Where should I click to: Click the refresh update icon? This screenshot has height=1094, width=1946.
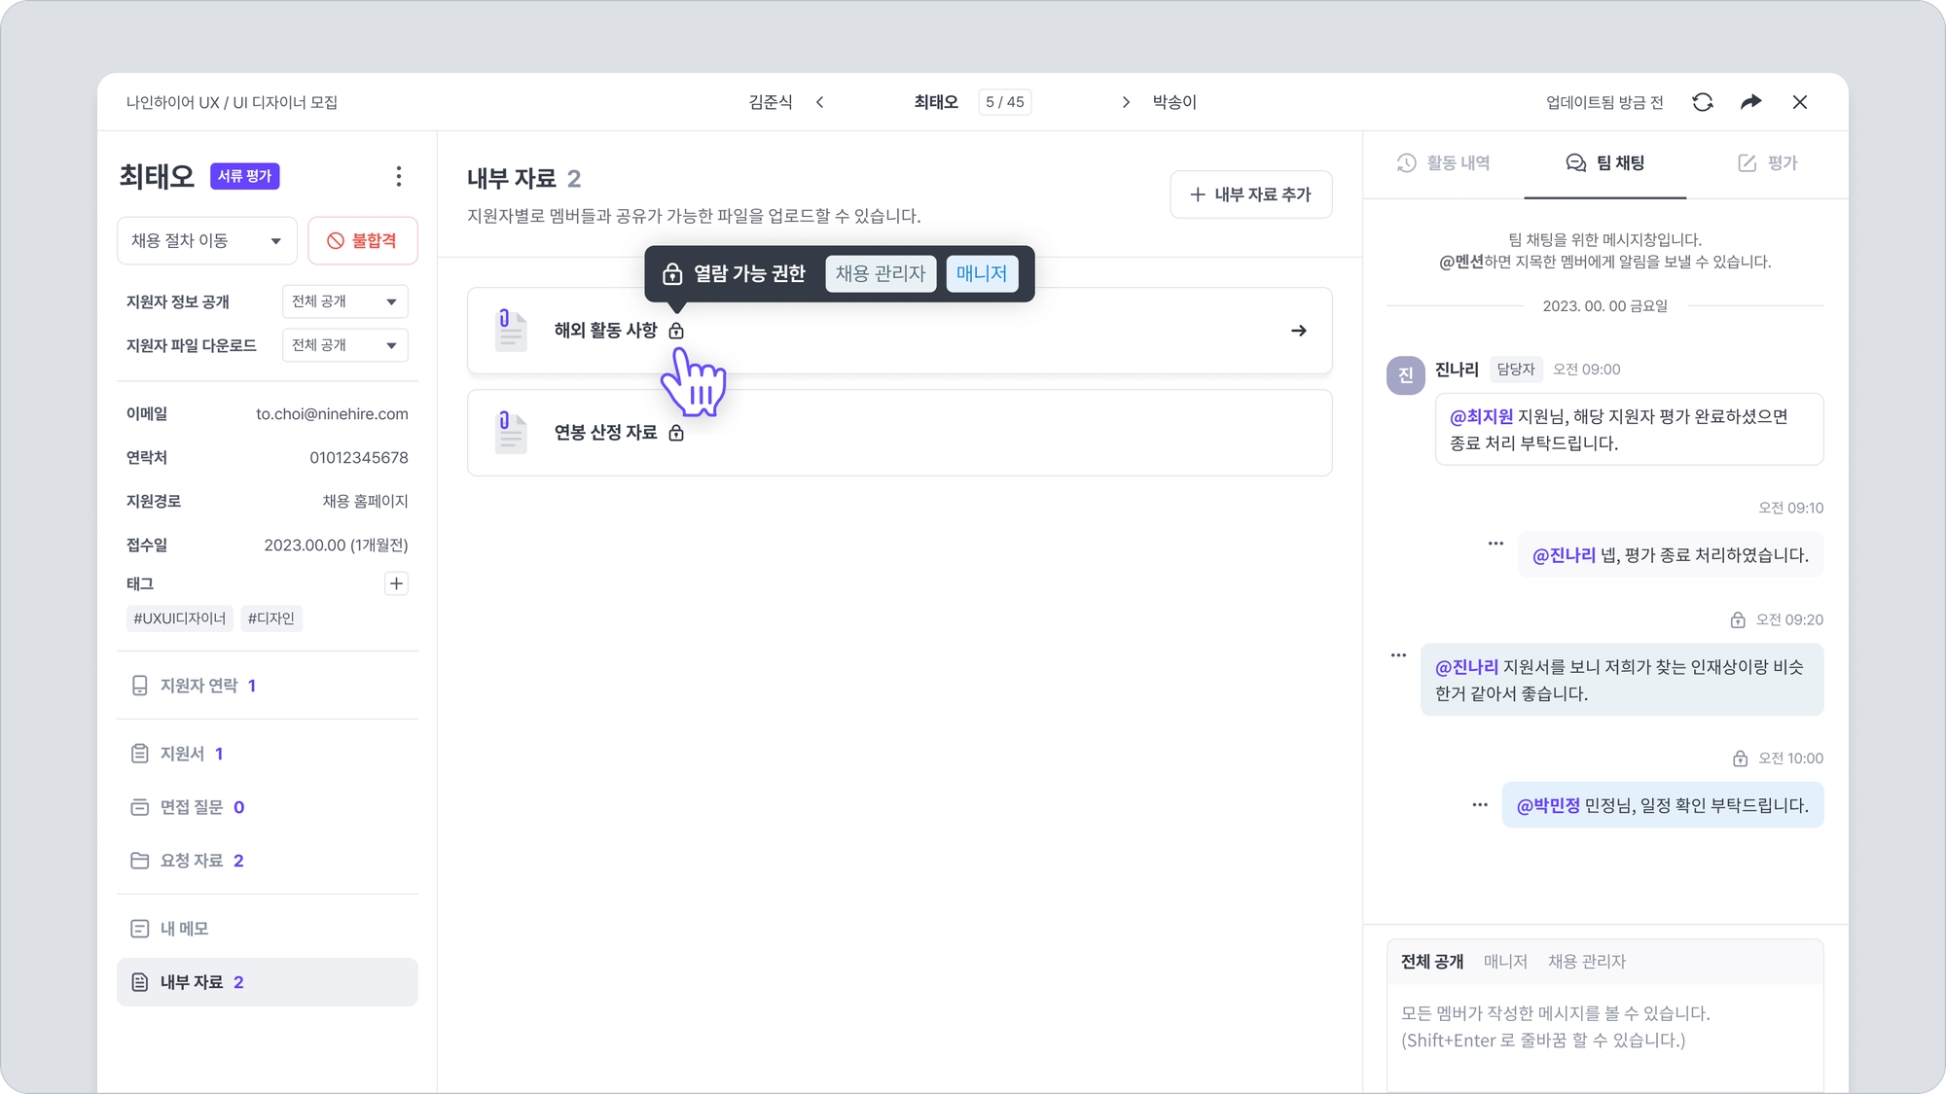(x=1702, y=102)
